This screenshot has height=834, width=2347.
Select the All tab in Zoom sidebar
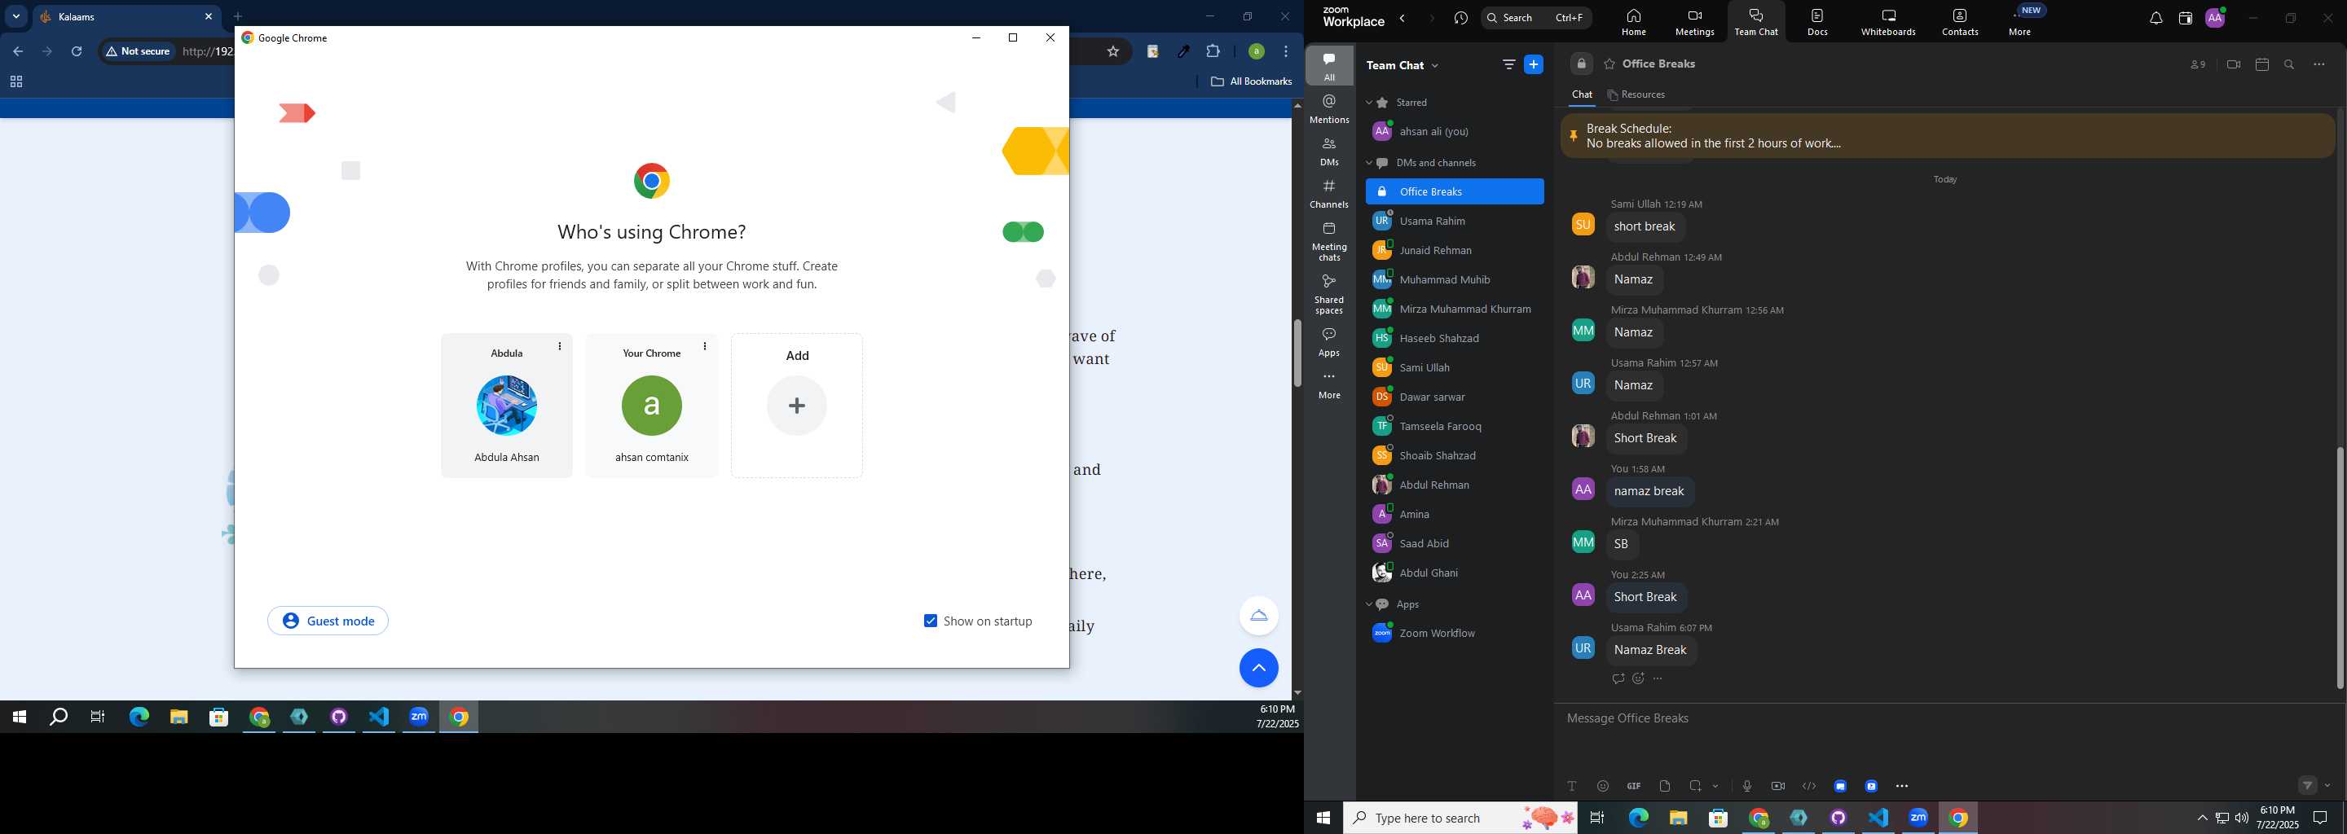[x=1329, y=65]
